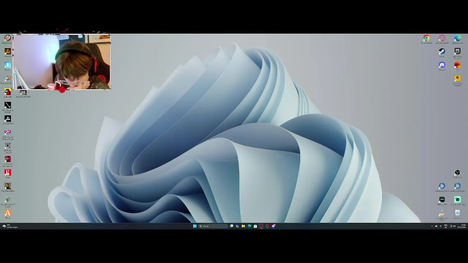468x263 pixels.
Task: Open Task View from the taskbar
Action: coord(231,226)
